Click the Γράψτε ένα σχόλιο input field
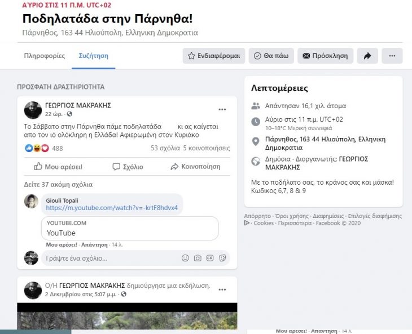Image resolution: width=412 pixels, height=334 pixels. click(x=107, y=258)
